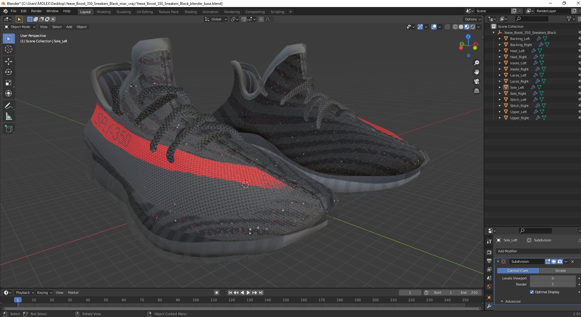This screenshot has width=581, height=317.
Task: Toggle Optimal Display checkbox
Action: pos(532,292)
